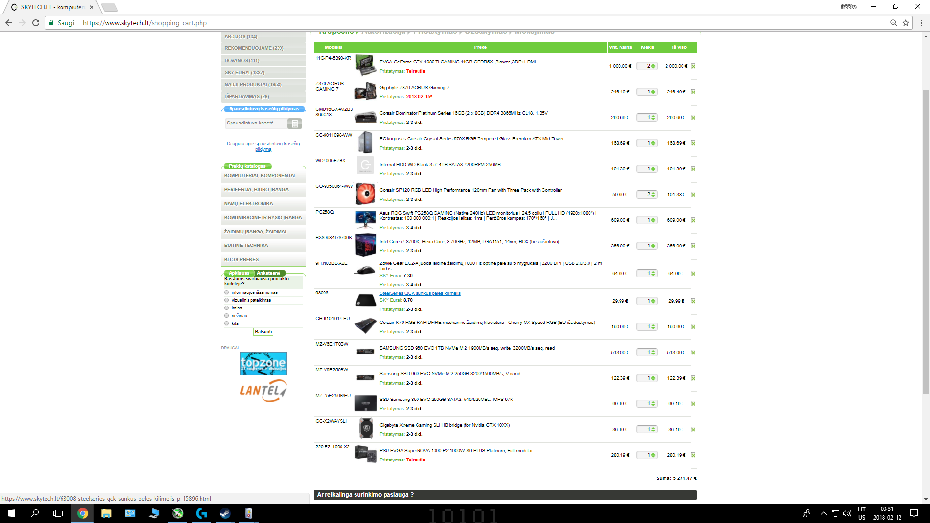Screen dimensions: 930x523
Task: Remove Intel Core i7-8700K from cart
Action: point(693,246)
